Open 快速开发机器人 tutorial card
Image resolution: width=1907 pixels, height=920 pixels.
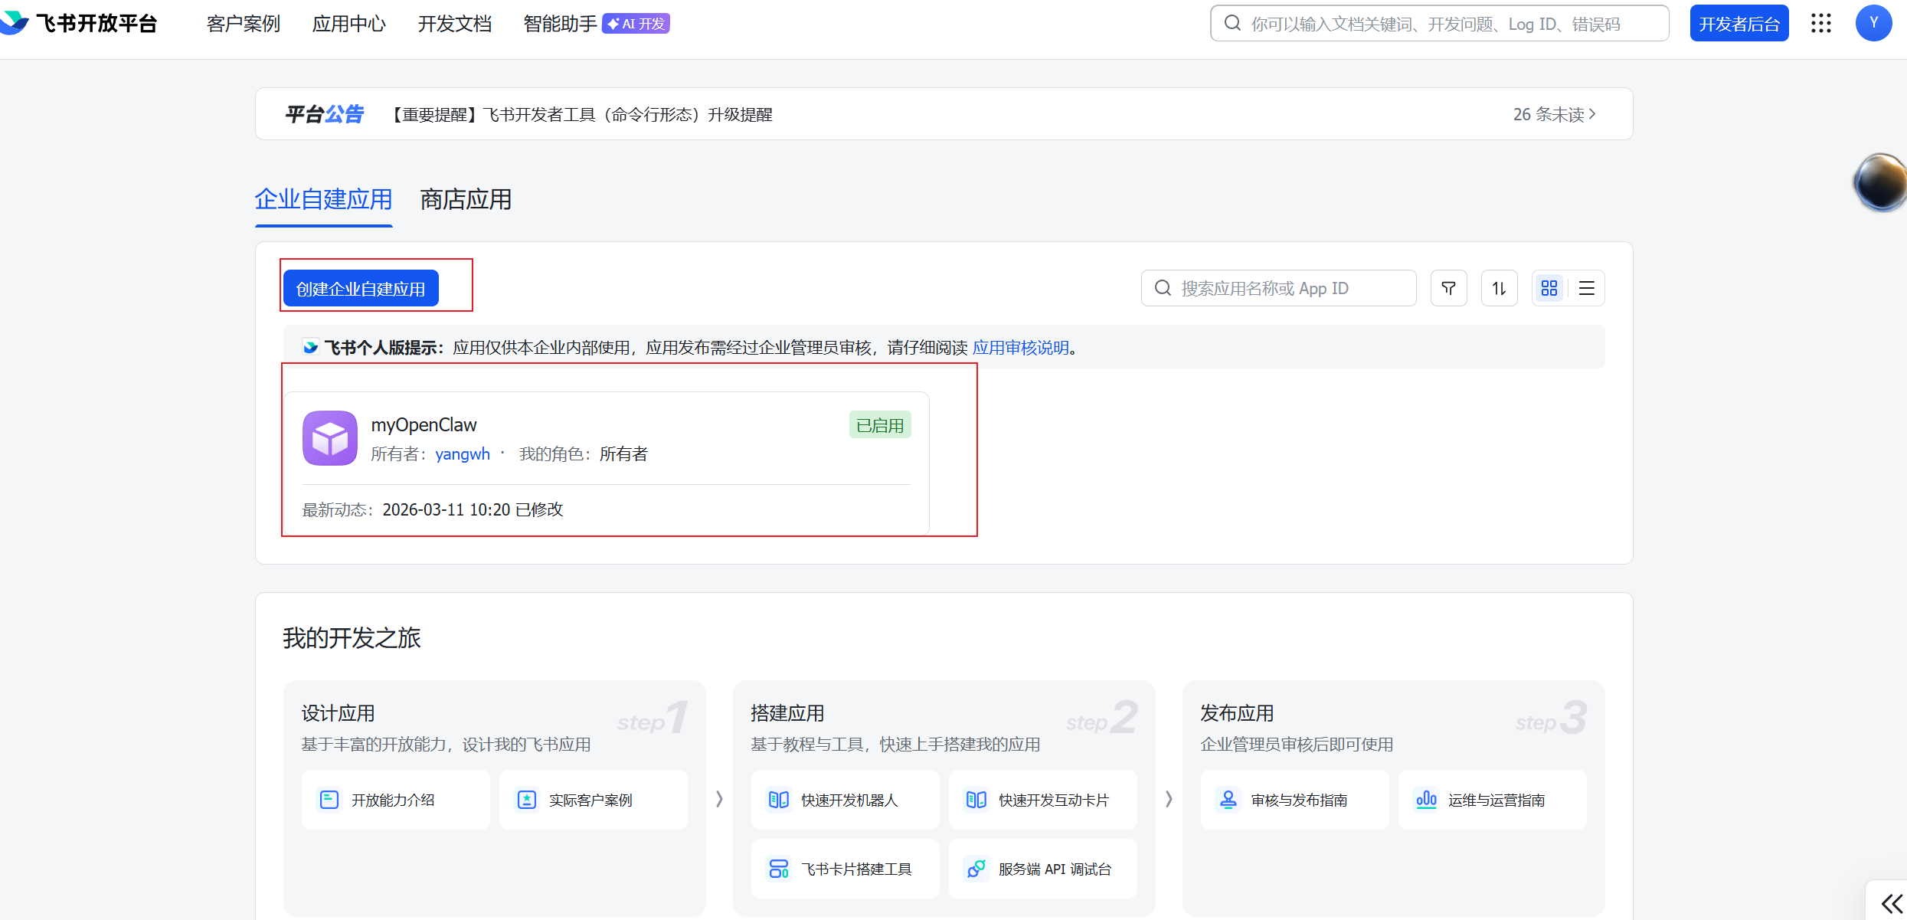point(845,799)
